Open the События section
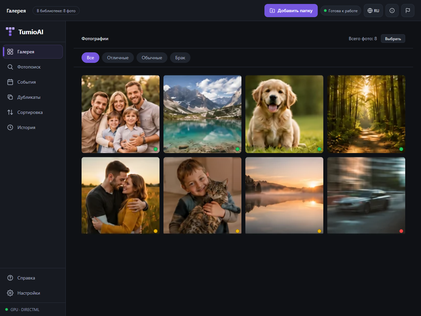Viewport: 421px width, 316px height. [x=33, y=82]
